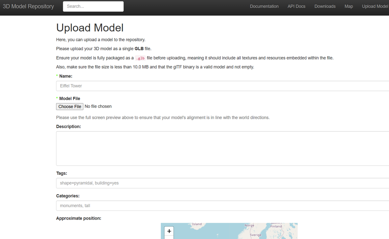Click the 'No file chosen' text
Image resolution: width=389 pixels, height=239 pixels.
[x=98, y=107]
